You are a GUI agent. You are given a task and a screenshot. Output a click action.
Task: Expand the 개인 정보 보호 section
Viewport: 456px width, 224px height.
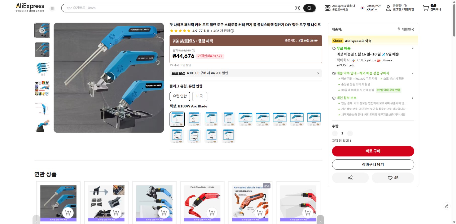[x=373, y=98]
